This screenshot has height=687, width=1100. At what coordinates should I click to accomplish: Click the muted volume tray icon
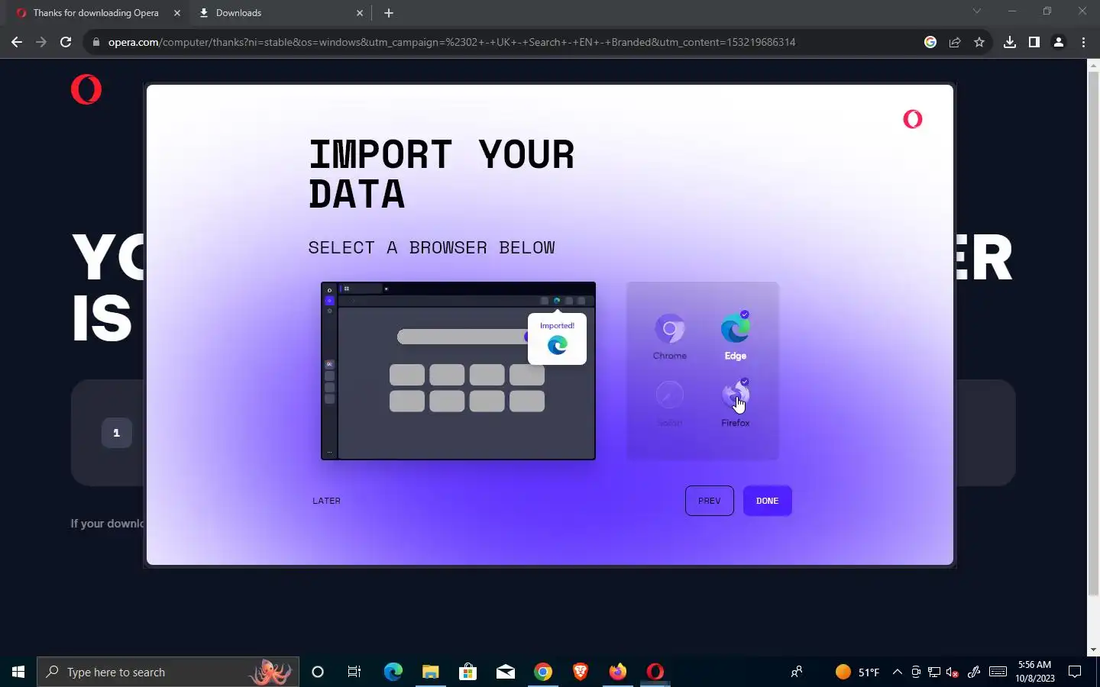point(952,672)
